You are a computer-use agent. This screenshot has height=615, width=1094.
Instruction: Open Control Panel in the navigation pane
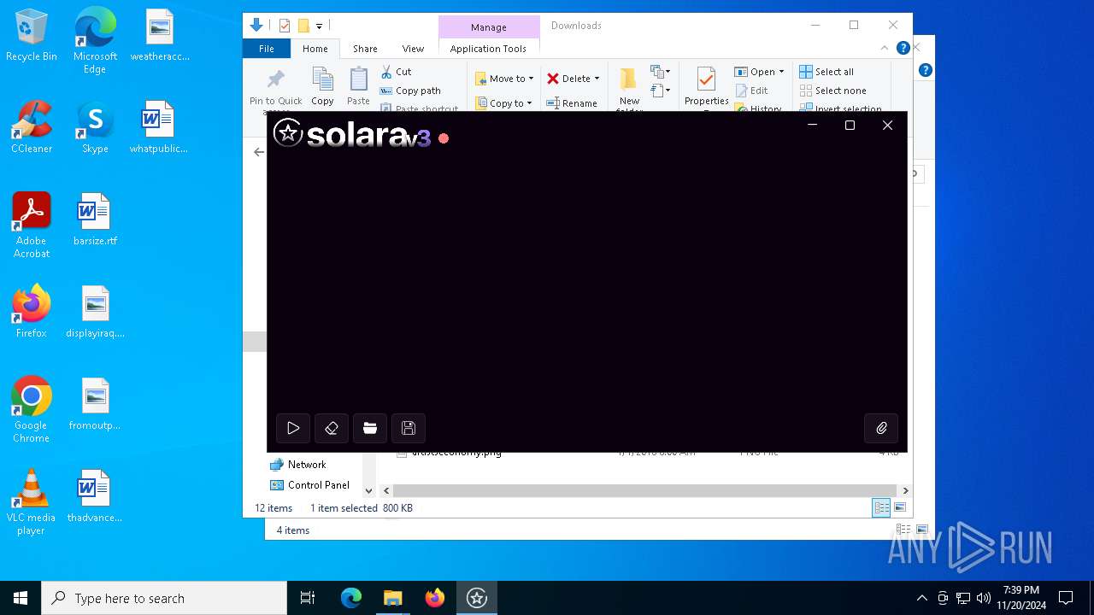click(x=309, y=485)
